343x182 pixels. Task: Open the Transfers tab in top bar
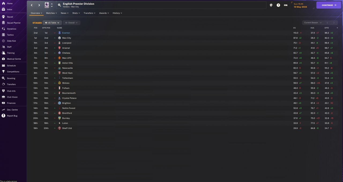[x=90, y=13]
